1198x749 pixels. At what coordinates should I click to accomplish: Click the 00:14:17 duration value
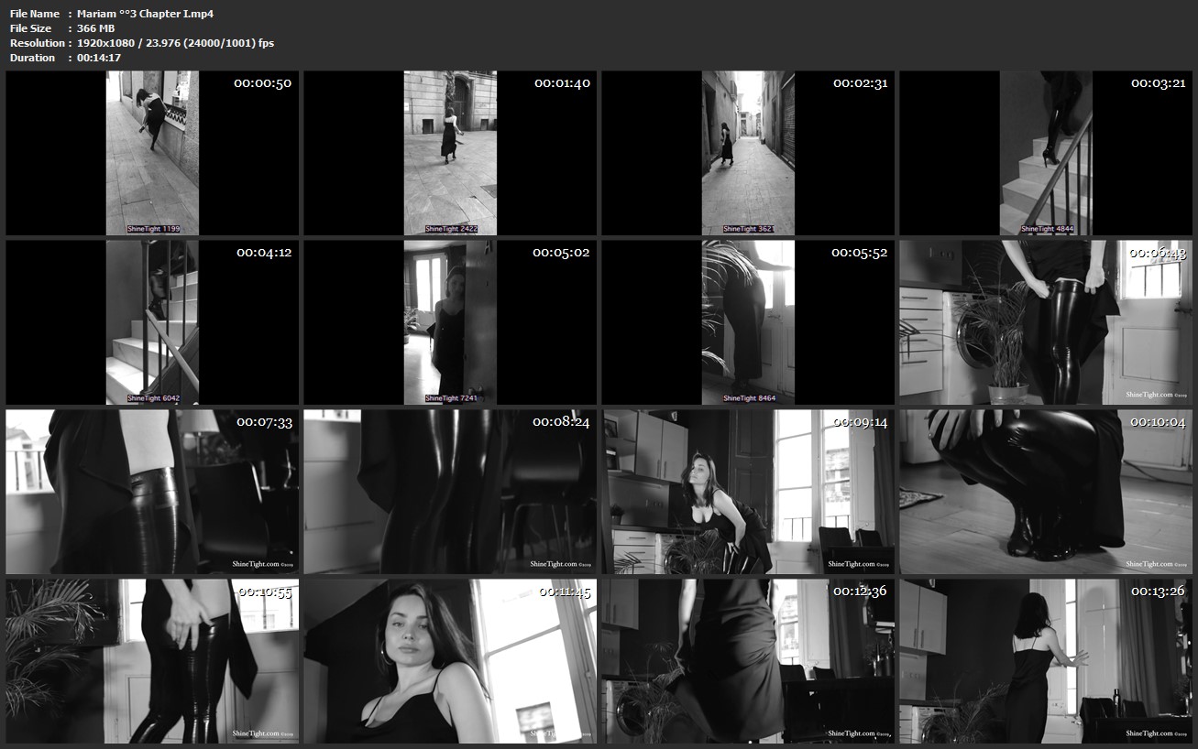99,58
